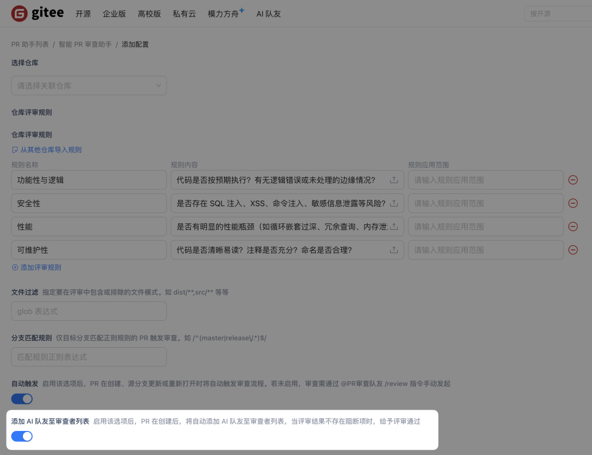592x455 pixels.
Task: Disable the 自动触发 toggle
Action: [22, 399]
